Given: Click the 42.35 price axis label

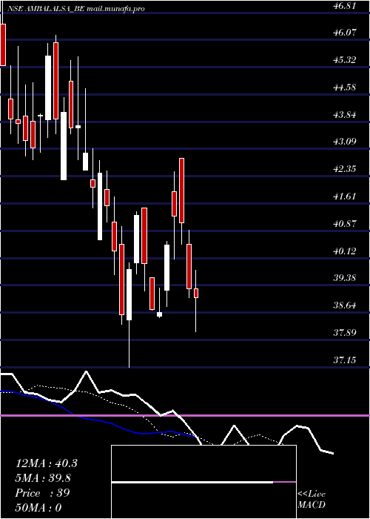Looking at the screenshot, I should [x=345, y=169].
